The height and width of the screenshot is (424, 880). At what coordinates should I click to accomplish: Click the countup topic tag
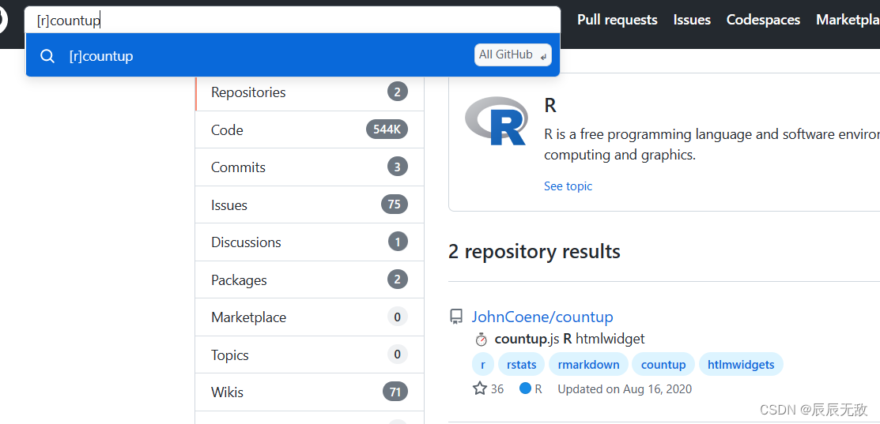[x=663, y=365]
